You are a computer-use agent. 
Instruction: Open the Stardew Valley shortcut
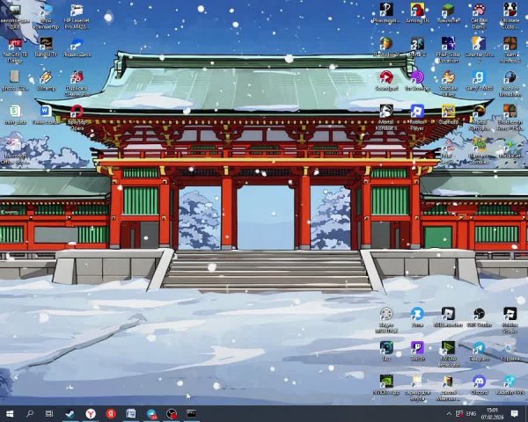click(x=448, y=84)
